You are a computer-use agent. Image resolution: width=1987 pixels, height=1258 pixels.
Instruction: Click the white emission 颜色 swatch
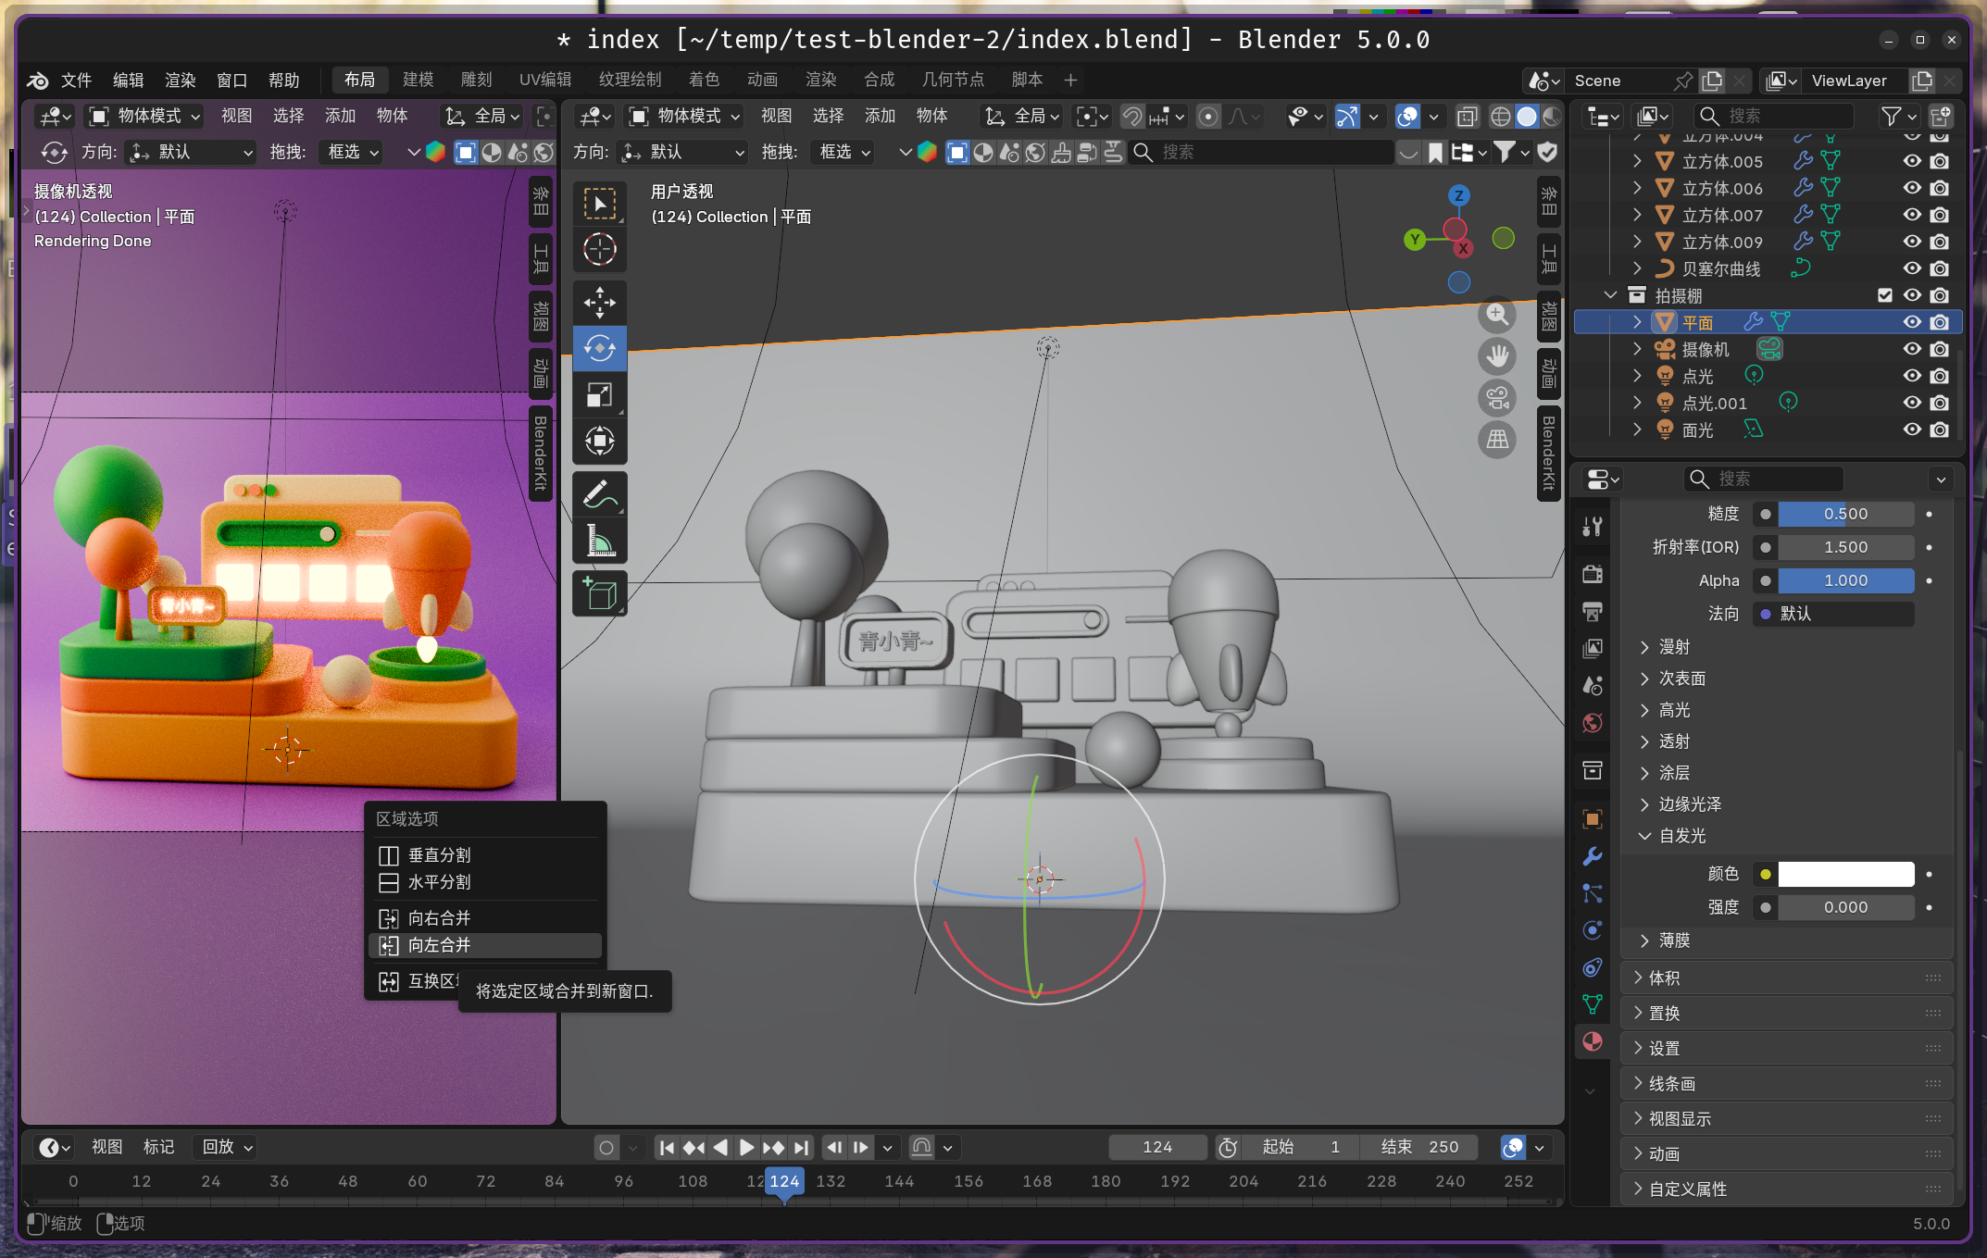(1845, 874)
